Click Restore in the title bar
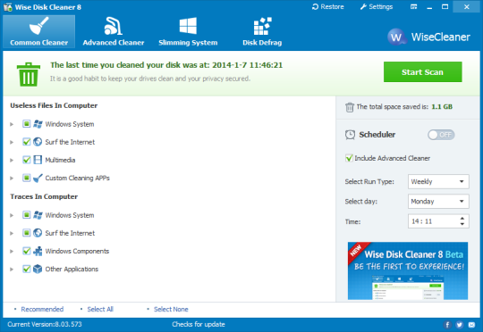 click(x=328, y=7)
